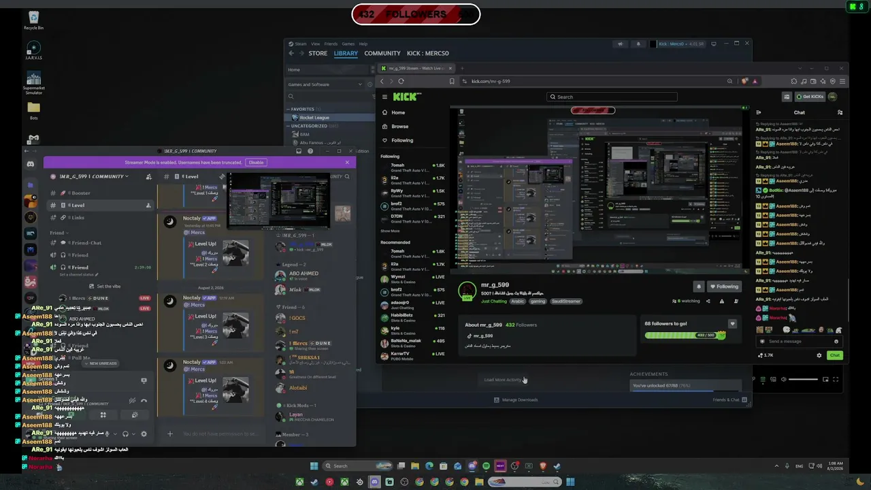Open D7DN channel in the Following list

[413, 218]
